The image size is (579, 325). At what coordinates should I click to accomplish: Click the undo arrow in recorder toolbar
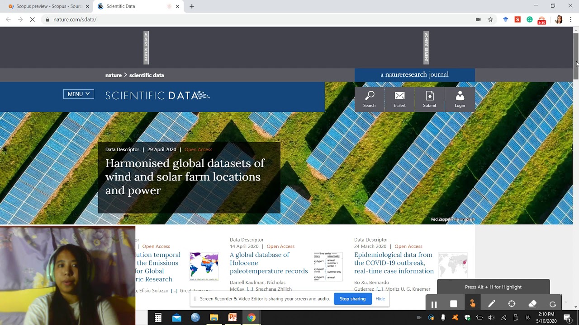coord(552,304)
